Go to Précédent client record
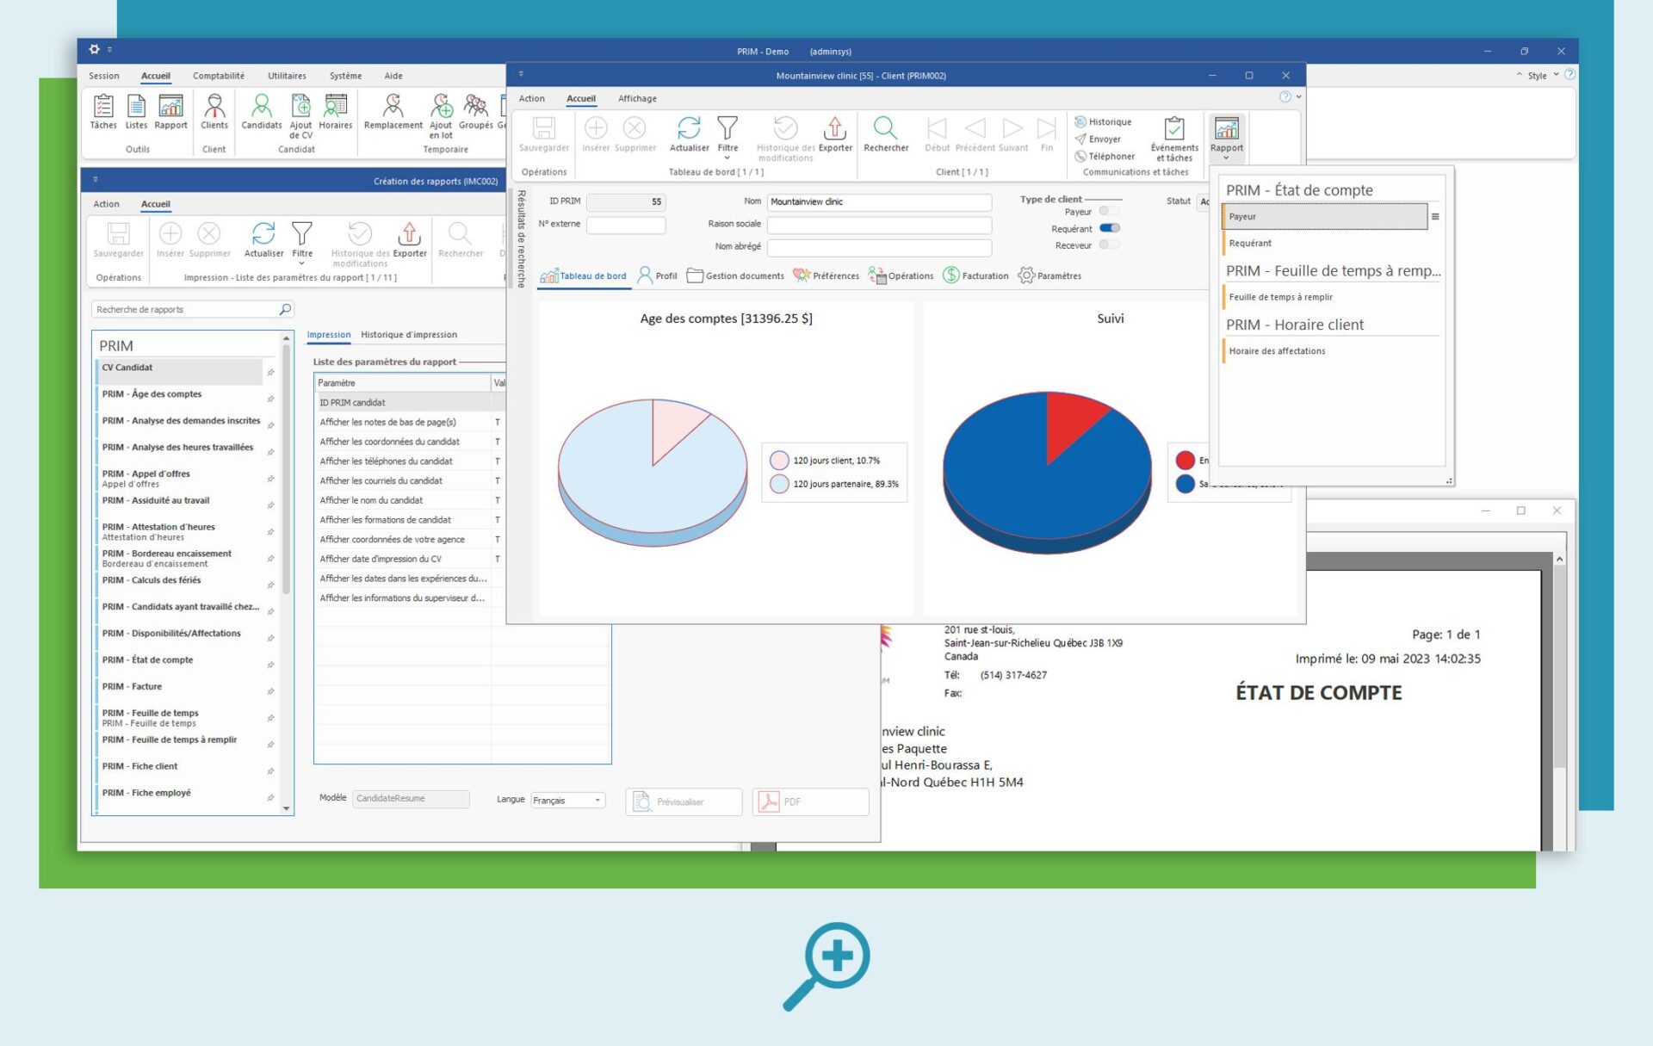Viewport: 1653px width, 1046px height. [975, 133]
